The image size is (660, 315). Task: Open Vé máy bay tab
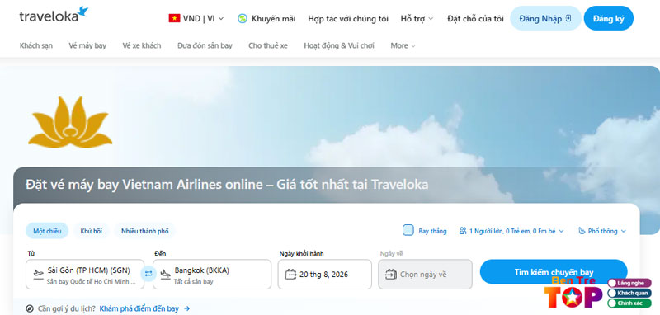(87, 45)
